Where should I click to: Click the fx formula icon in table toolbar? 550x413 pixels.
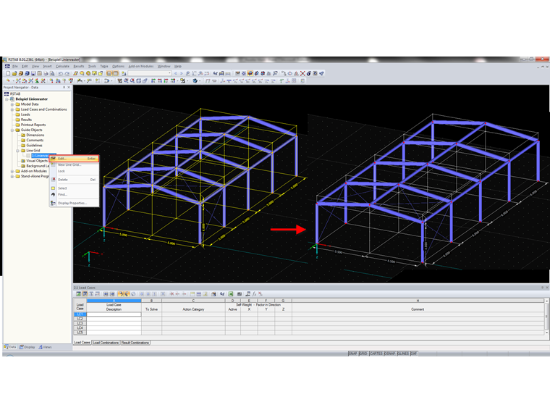pyautogui.click(x=254, y=294)
